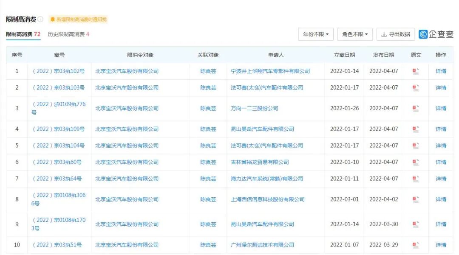Open PDF original for row 8
The width and height of the screenshot is (459, 255).
tap(416, 199)
